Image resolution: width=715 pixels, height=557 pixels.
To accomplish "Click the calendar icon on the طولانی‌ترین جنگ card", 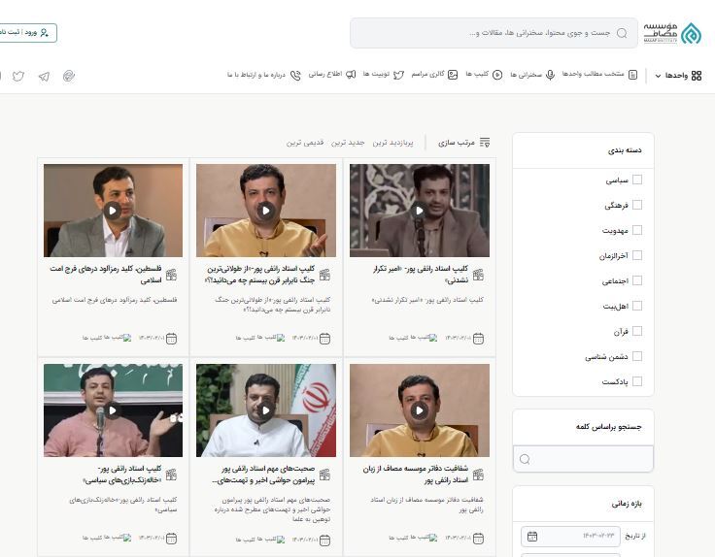I will point(324,339).
